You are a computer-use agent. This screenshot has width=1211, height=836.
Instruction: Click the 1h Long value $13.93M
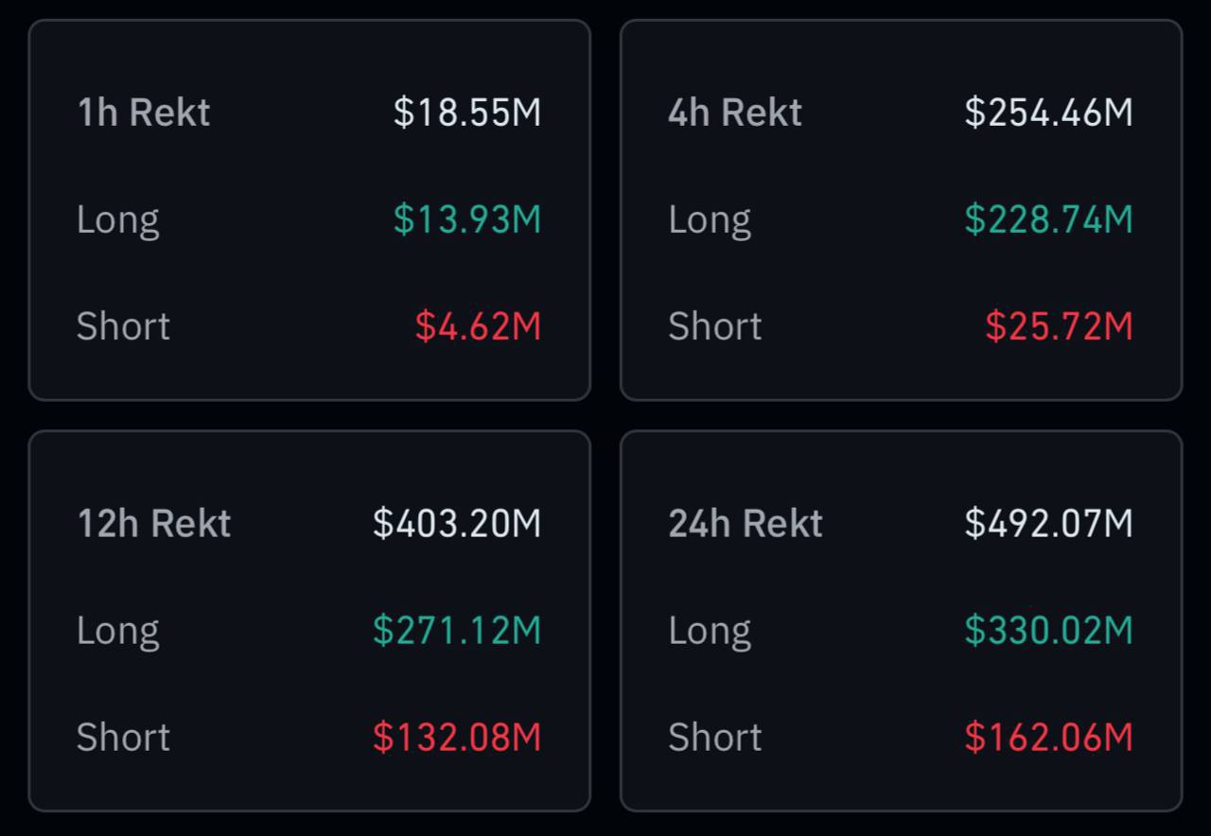pyautogui.click(x=467, y=219)
